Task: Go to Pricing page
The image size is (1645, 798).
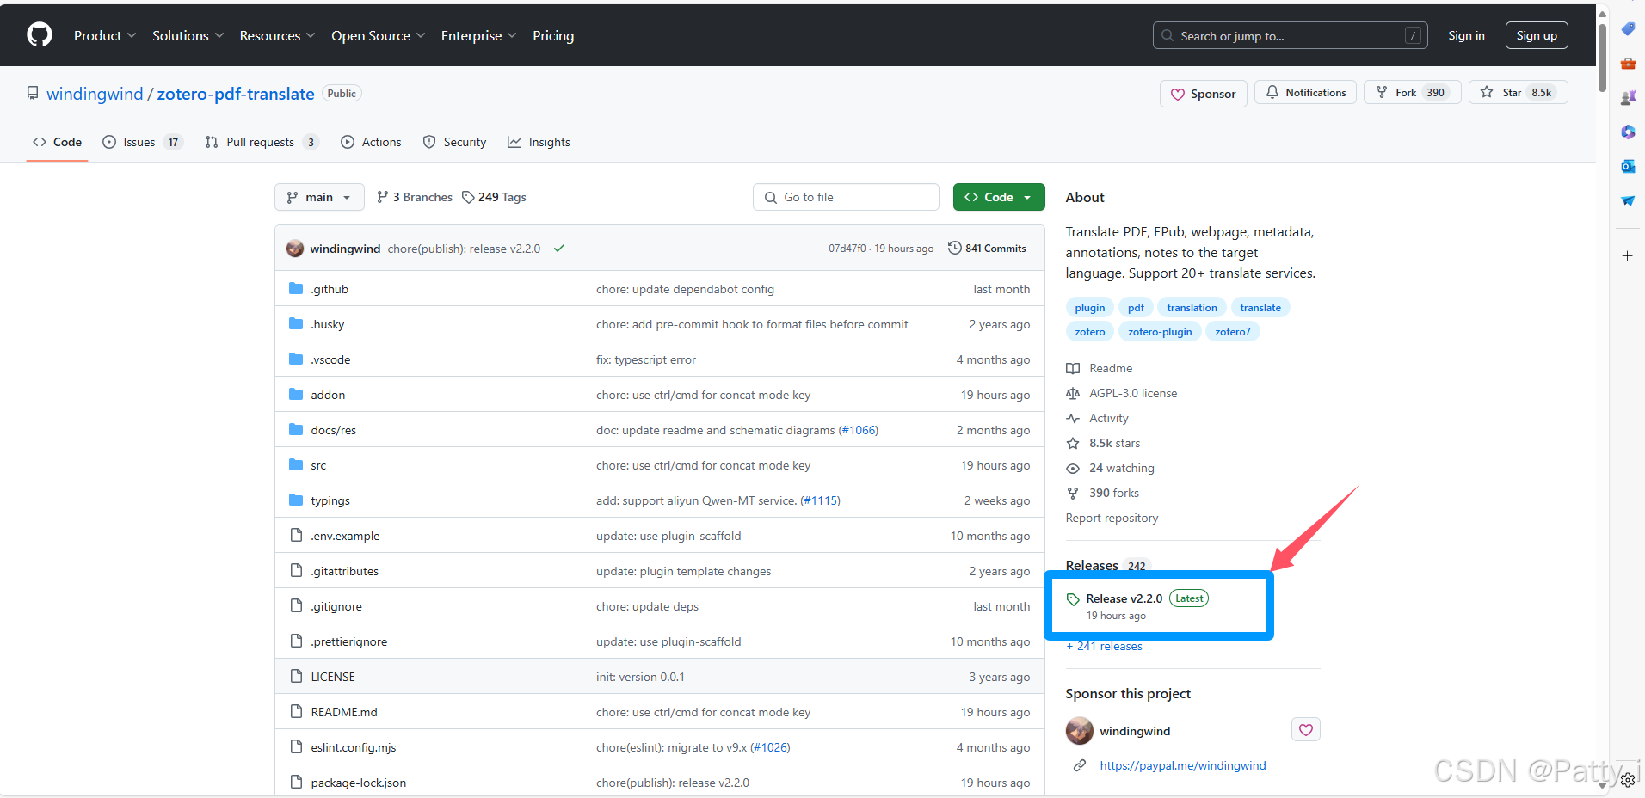Action: click(x=553, y=35)
